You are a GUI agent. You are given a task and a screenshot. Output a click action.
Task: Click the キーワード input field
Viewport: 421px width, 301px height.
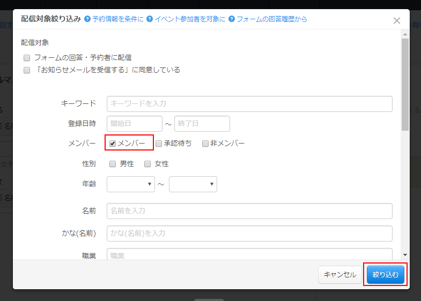249,103
